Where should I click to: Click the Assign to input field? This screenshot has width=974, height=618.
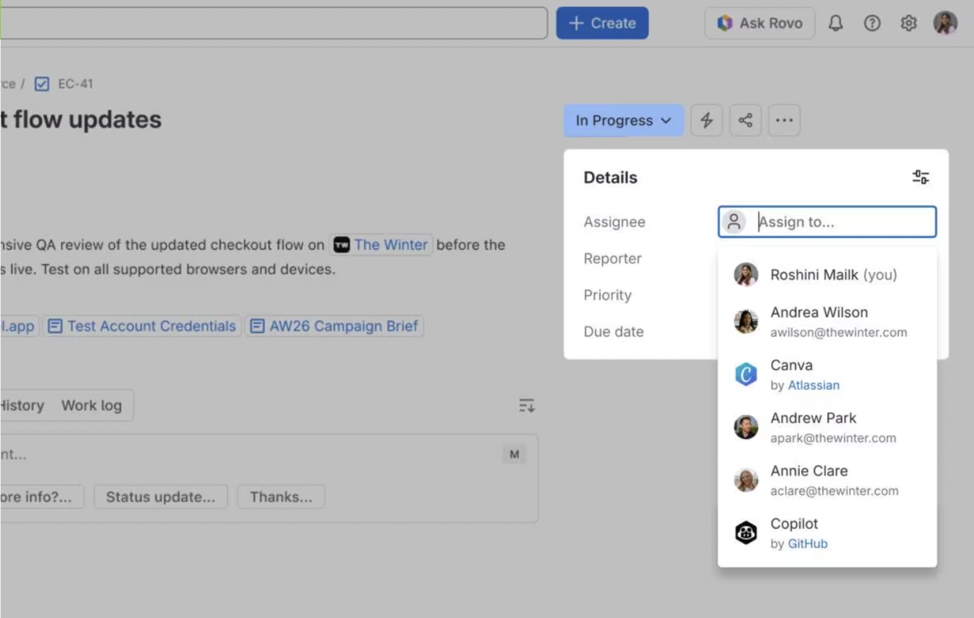pyautogui.click(x=827, y=222)
